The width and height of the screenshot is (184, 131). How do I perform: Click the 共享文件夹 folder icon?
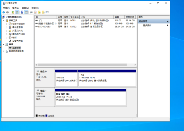coord(10,31)
